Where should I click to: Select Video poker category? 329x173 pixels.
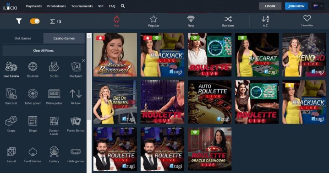pyautogui.click(x=54, y=97)
